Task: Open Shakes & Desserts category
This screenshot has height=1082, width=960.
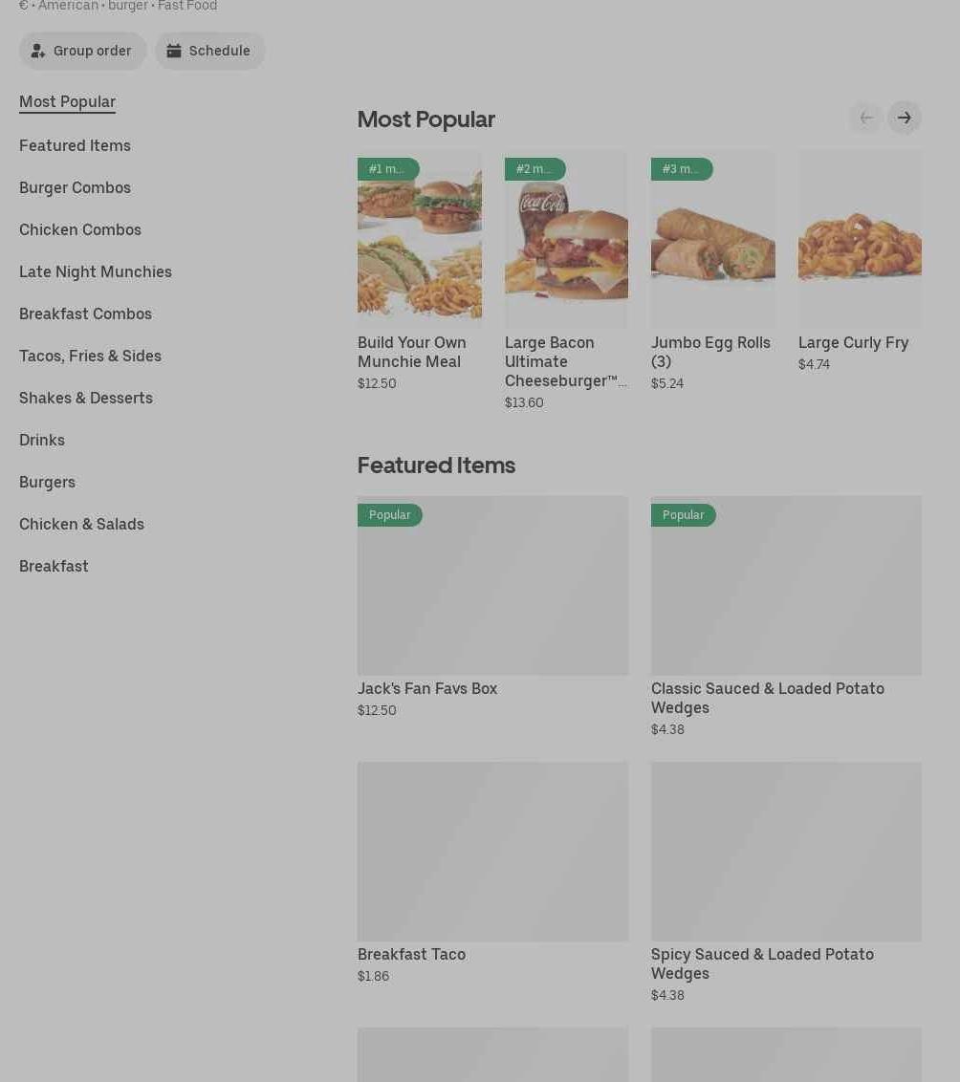Action: coord(86,398)
